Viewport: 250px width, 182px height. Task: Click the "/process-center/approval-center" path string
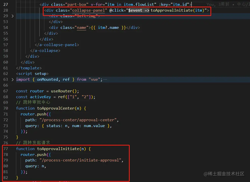coord(78,120)
